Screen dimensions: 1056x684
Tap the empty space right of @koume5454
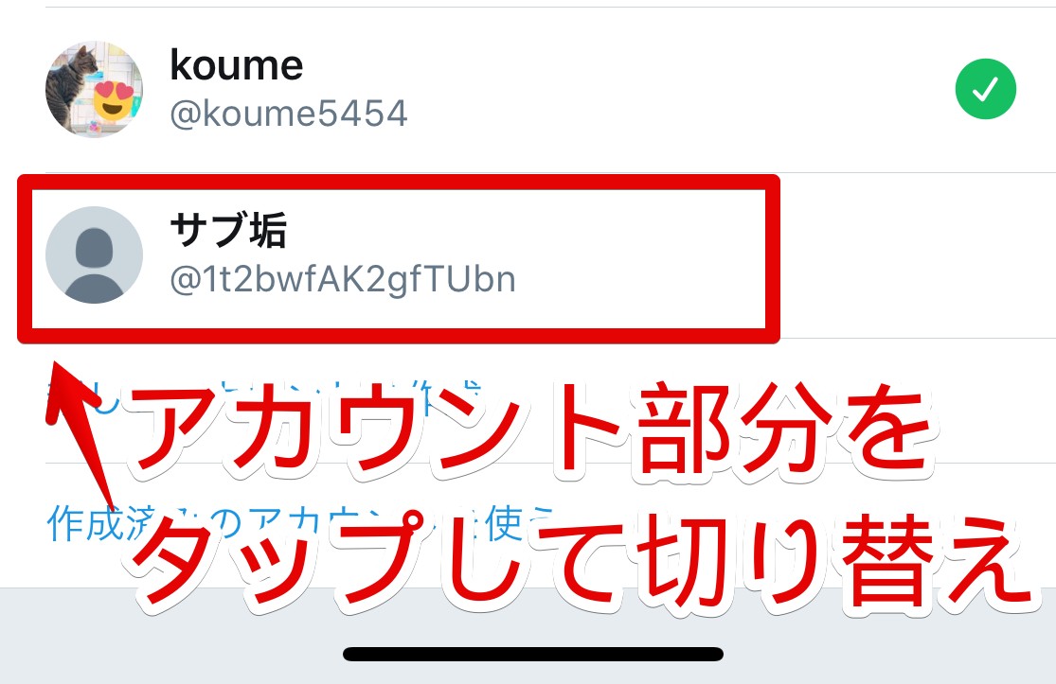point(673,113)
